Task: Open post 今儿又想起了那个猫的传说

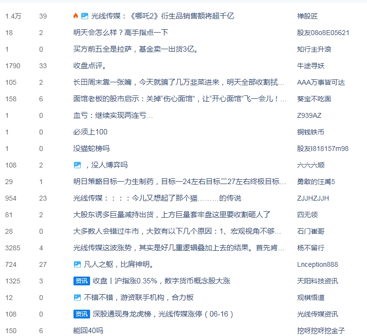Action: coord(157,198)
